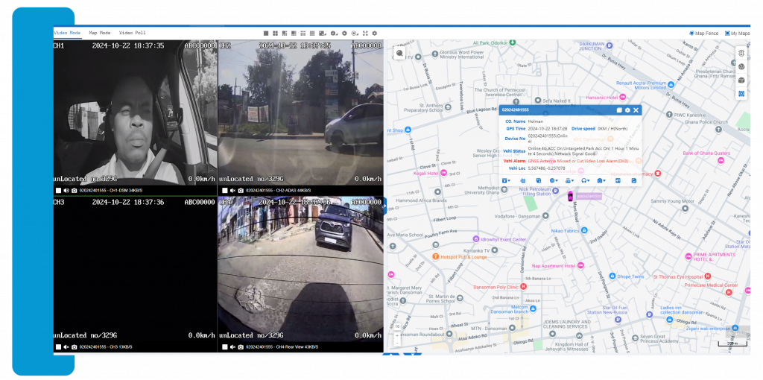
Task: Tick the CH1-DSM stop checkbox
Action: tap(58, 191)
